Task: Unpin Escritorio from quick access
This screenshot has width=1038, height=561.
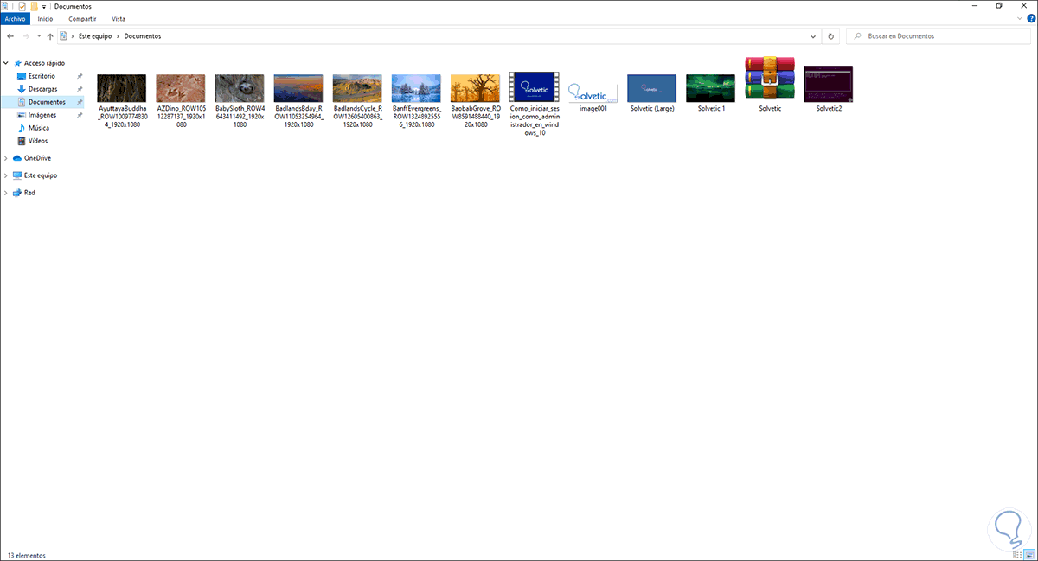Action: (80, 75)
